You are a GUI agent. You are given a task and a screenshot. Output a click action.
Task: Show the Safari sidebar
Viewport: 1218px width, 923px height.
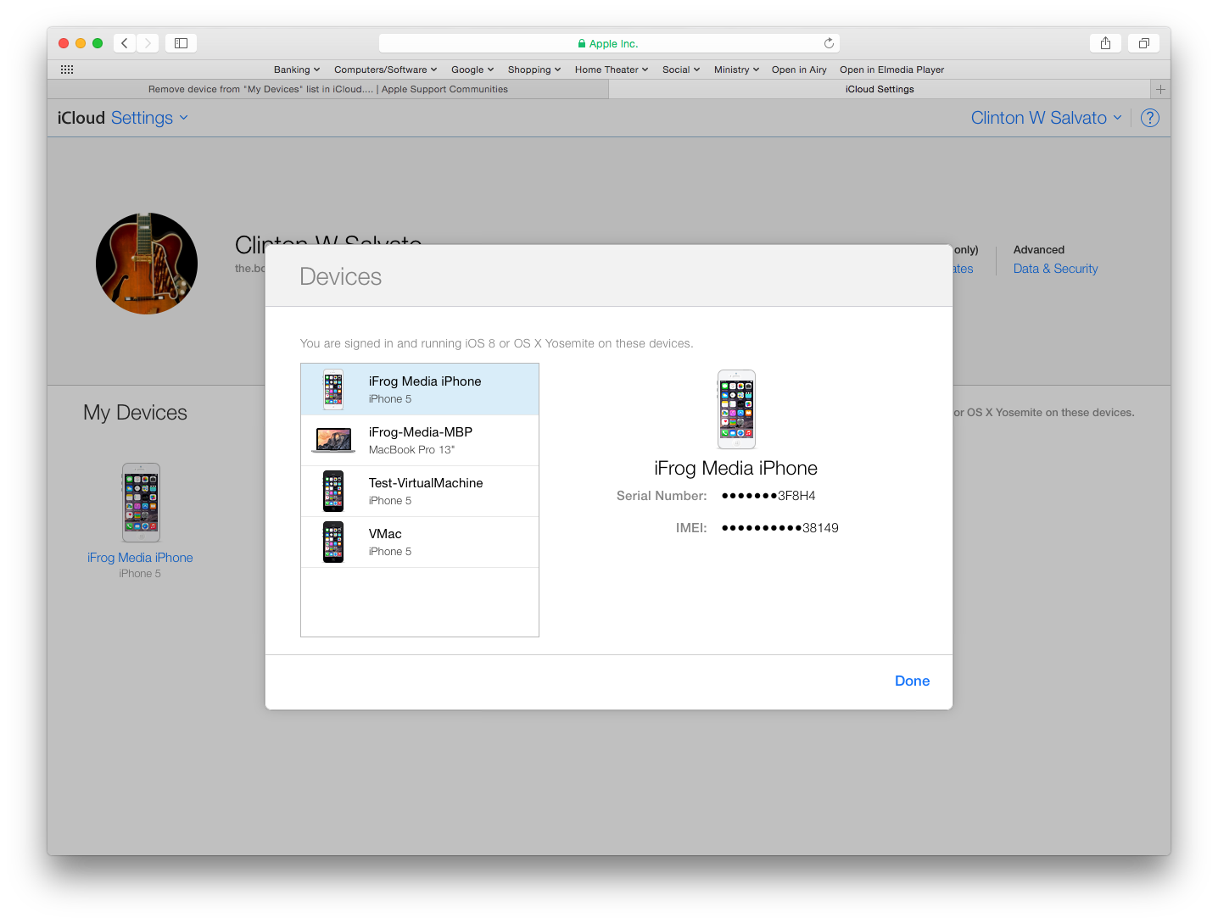click(181, 43)
